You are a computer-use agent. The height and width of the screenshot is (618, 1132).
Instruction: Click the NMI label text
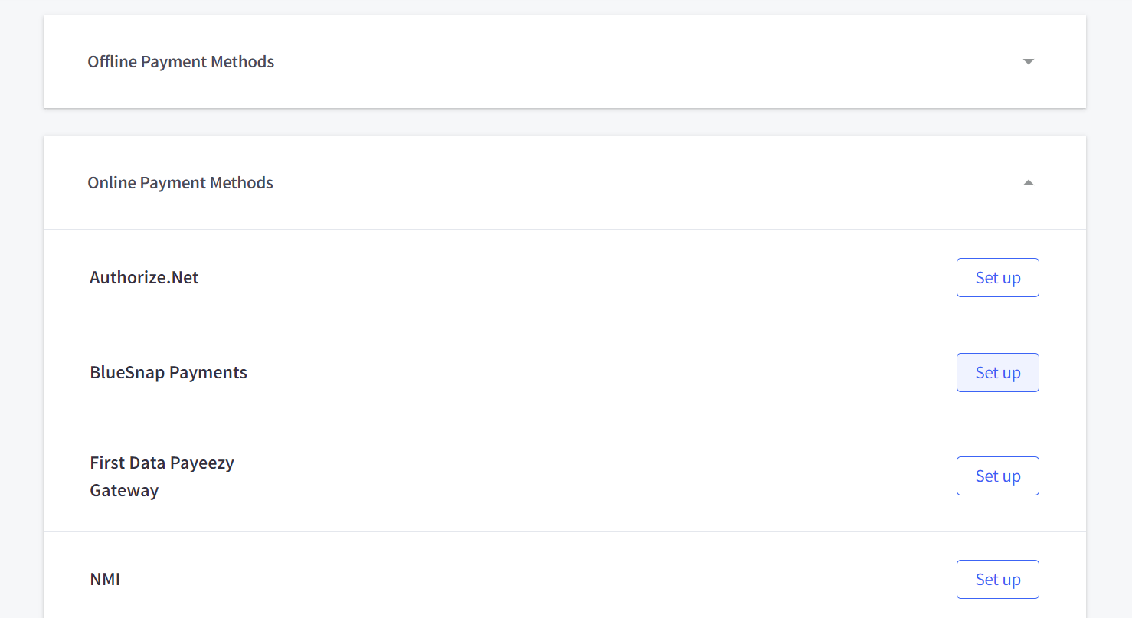(x=105, y=579)
